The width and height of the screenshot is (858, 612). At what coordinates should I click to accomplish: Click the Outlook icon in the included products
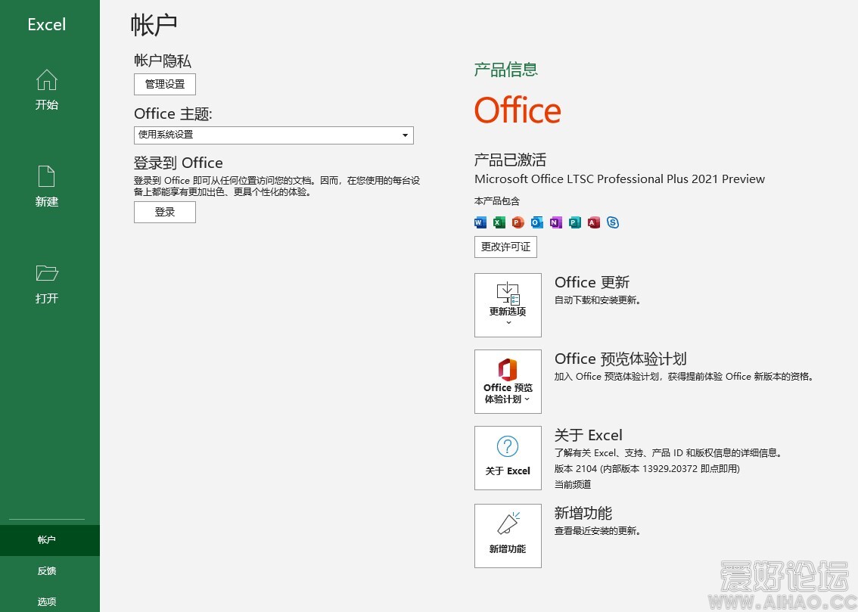[536, 222]
